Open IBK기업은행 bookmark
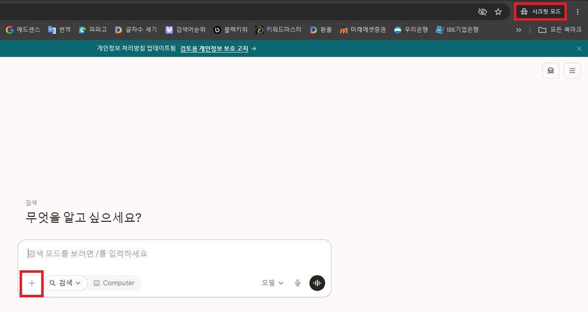This screenshot has height=312, width=588. click(457, 29)
